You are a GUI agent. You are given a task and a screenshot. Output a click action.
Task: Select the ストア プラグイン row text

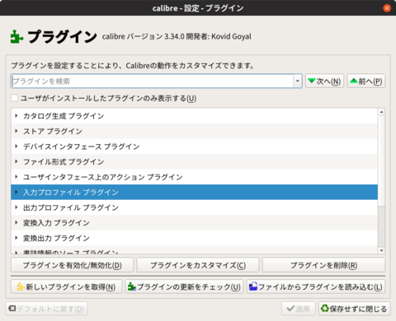coord(53,131)
